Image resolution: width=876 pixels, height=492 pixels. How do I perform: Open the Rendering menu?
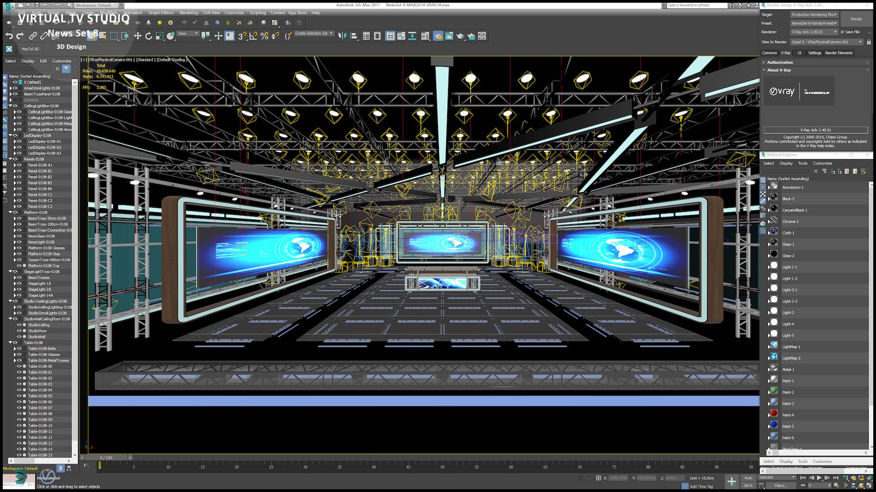click(188, 13)
